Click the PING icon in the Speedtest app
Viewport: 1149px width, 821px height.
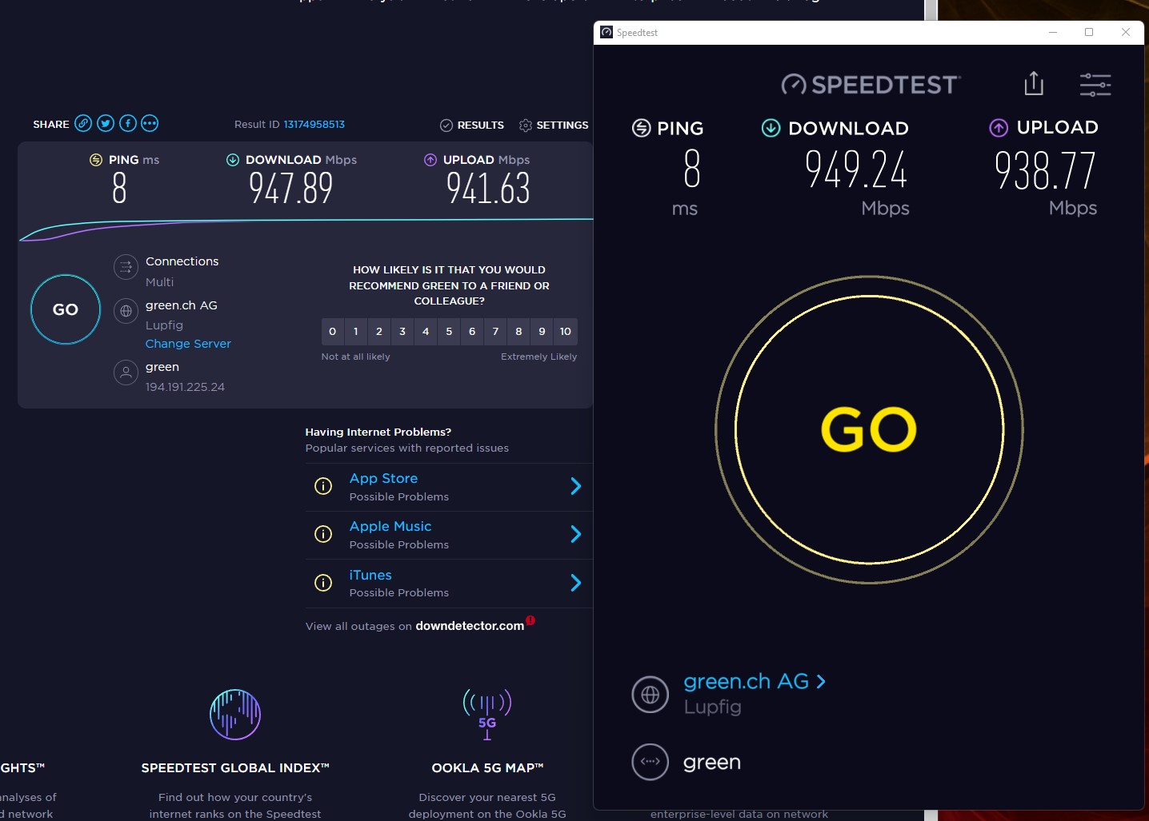coord(642,128)
